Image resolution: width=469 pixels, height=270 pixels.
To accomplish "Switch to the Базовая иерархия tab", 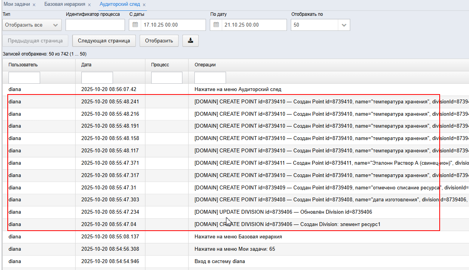I will click(65, 4).
